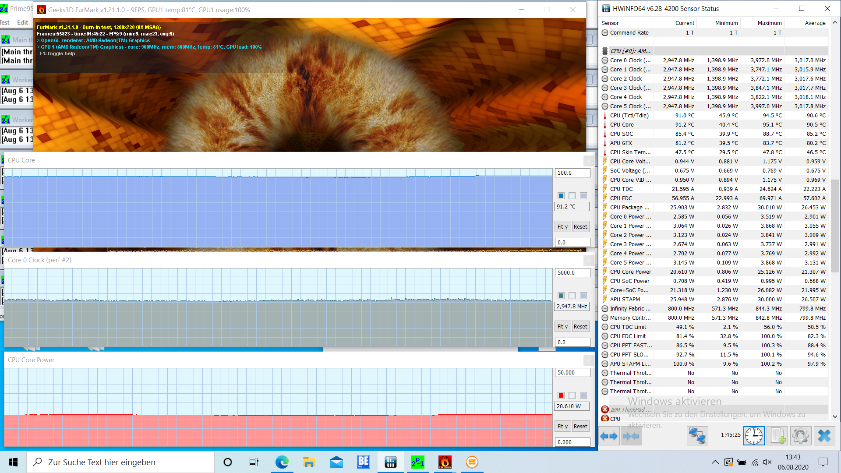Collapse the CPU [#0] AMD sensor group header
The image size is (841, 473).
point(630,51)
